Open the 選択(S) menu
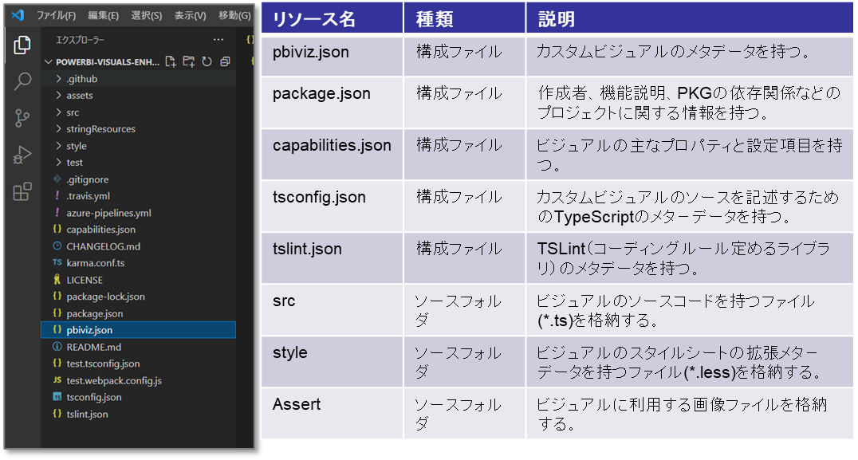Image resolution: width=858 pixels, height=460 pixels. pos(147,15)
